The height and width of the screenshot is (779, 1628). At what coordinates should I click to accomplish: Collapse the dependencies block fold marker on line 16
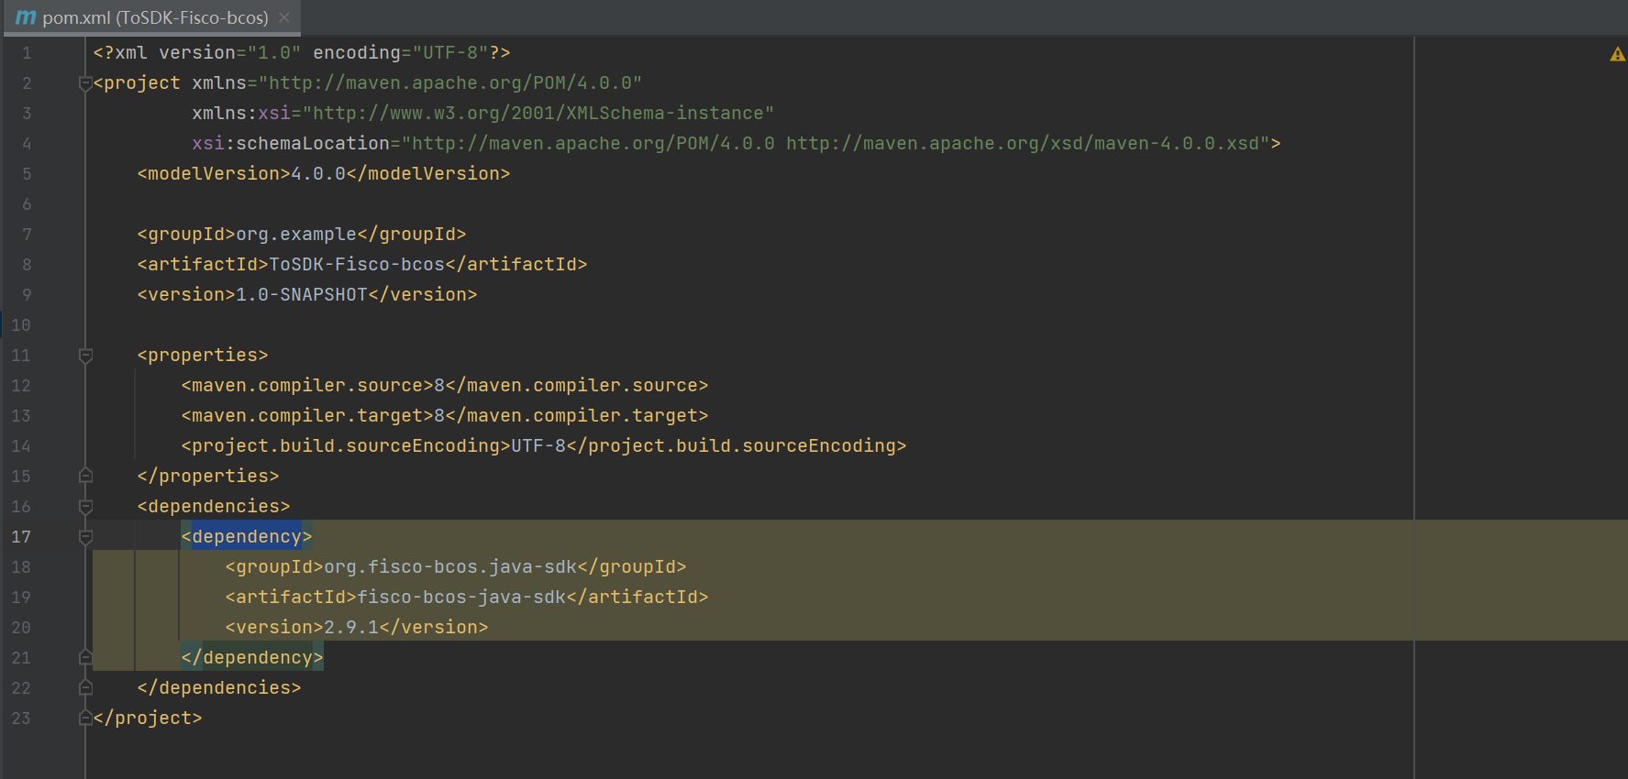point(85,507)
